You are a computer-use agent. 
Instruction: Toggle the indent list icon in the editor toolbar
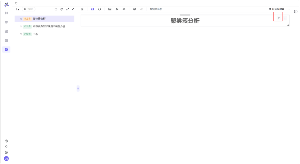tap(82, 9)
